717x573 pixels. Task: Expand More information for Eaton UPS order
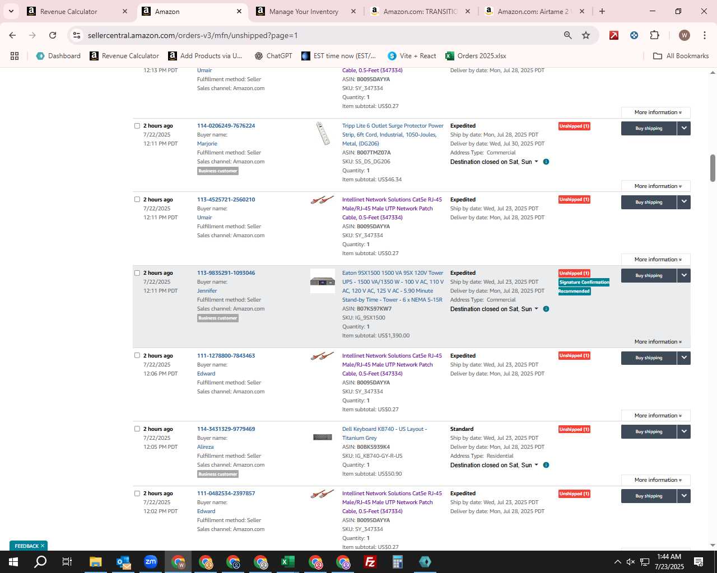[656, 342]
